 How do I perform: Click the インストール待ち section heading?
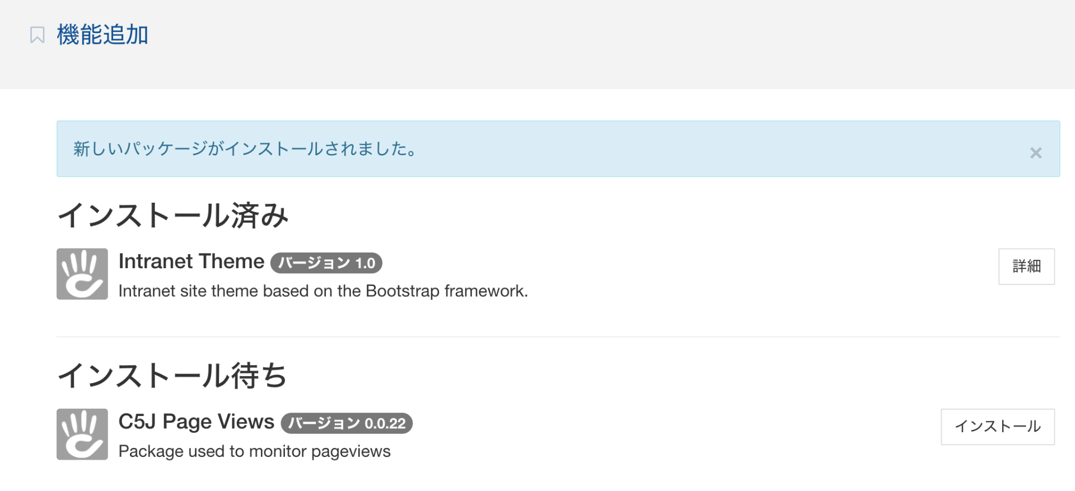pyautogui.click(x=172, y=375)
